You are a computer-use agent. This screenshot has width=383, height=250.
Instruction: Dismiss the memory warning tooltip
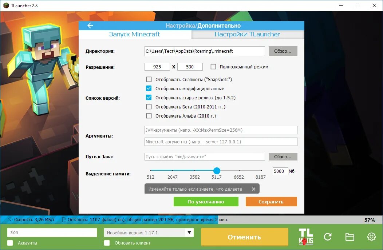(x=253, y=189)
